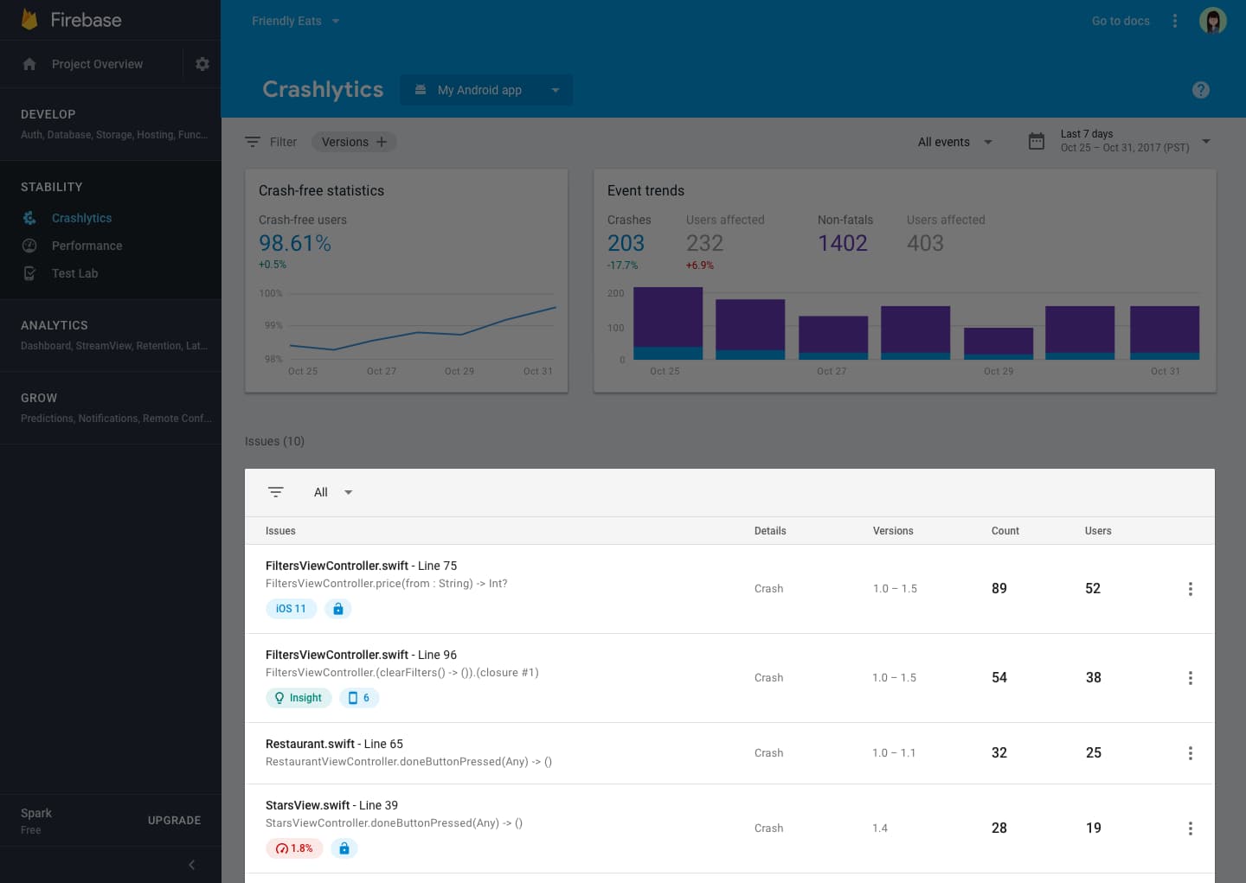Open Performance in sidebar
Viewport: 1246px width, 883px height.
pyautogui.click(x=87, y=246)
